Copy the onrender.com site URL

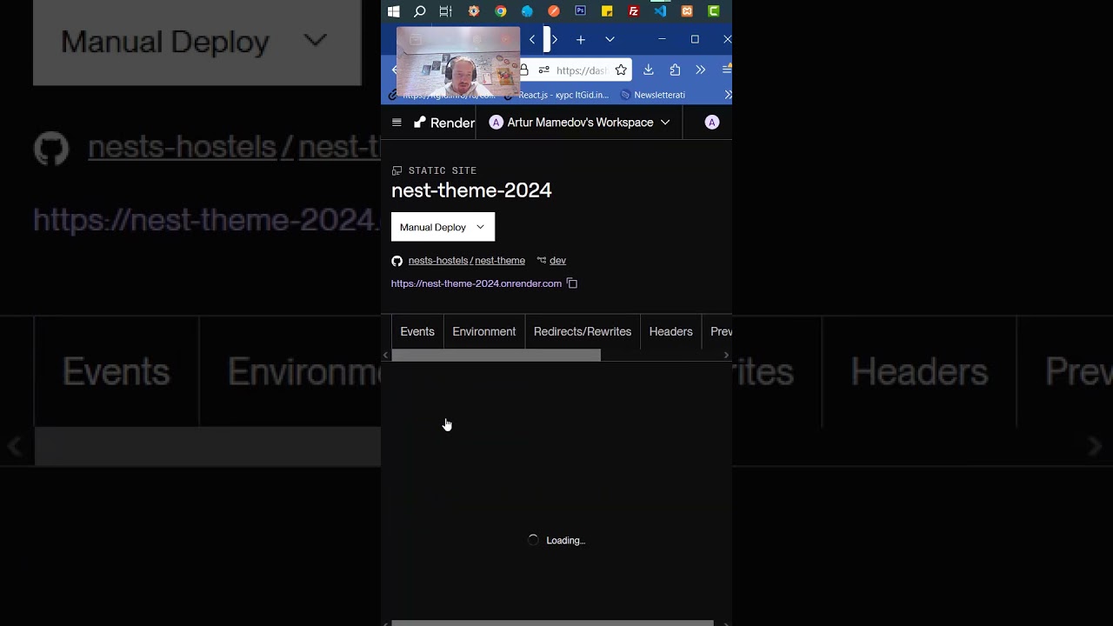pyautogui.click(x=572, y=283)
